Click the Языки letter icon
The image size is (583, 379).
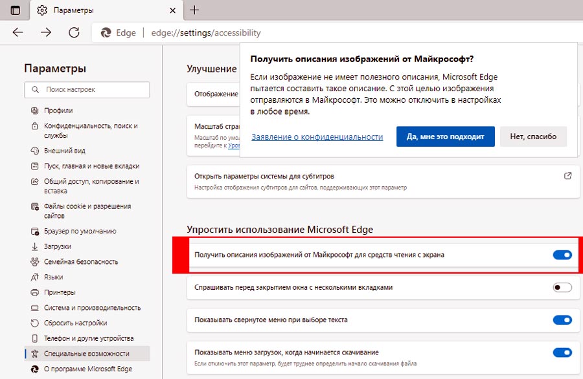[x=34, y=277]
